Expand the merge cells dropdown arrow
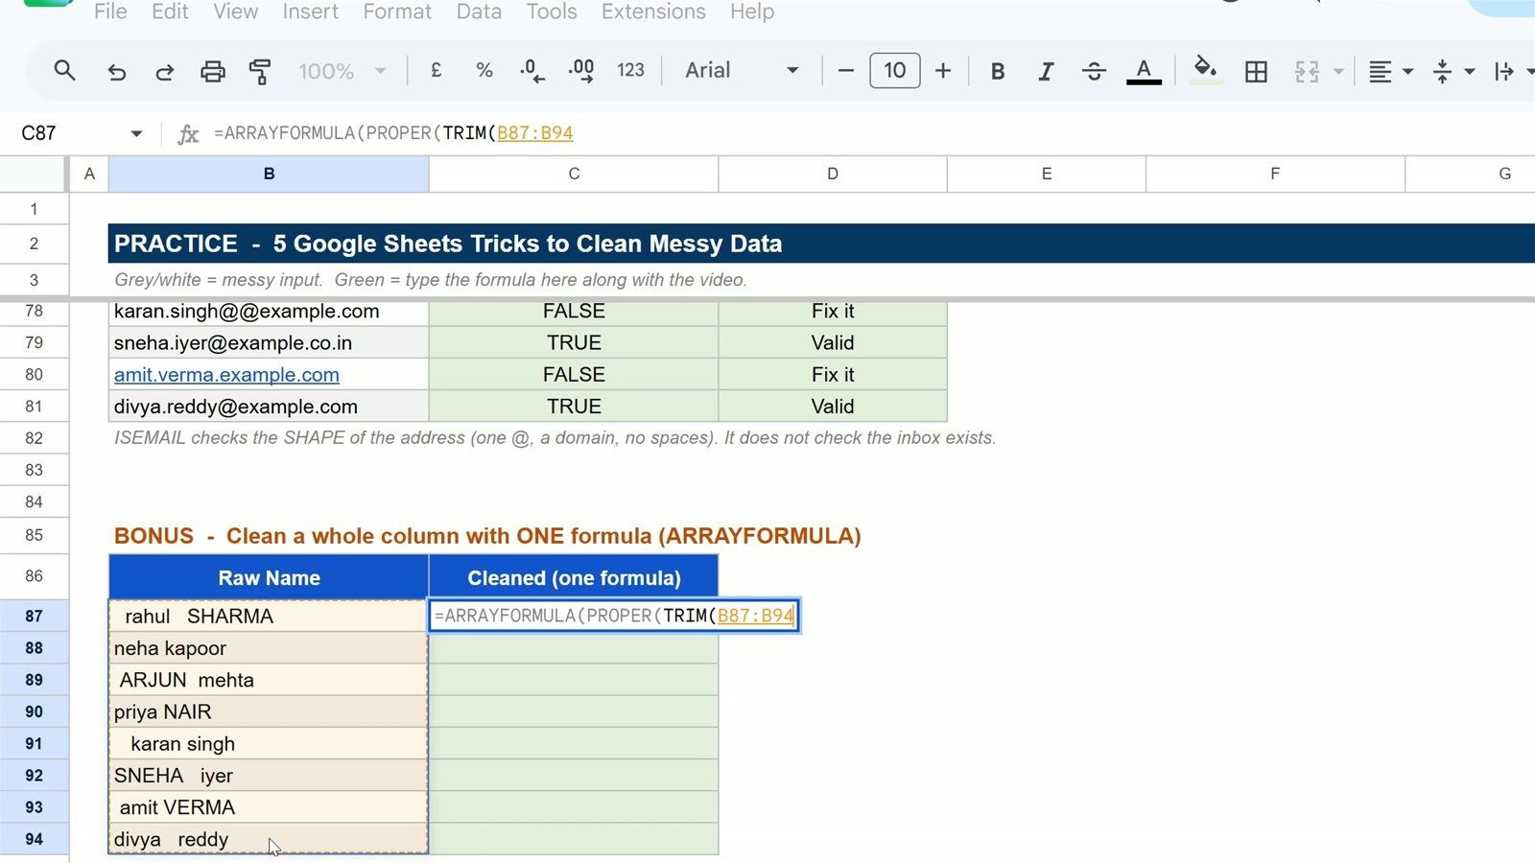1535x863 pixels. [x=1338, y=71]
